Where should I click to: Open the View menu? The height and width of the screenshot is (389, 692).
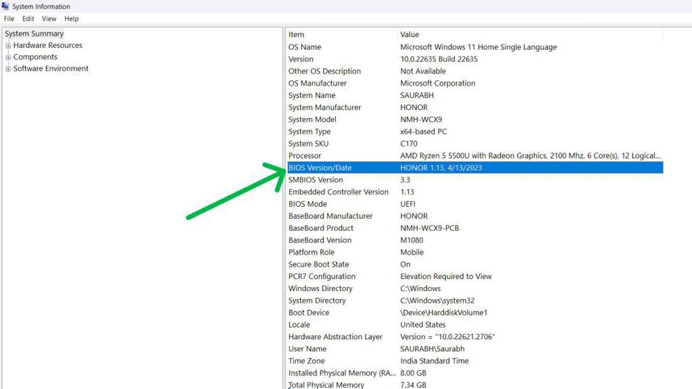coord(49,18)
